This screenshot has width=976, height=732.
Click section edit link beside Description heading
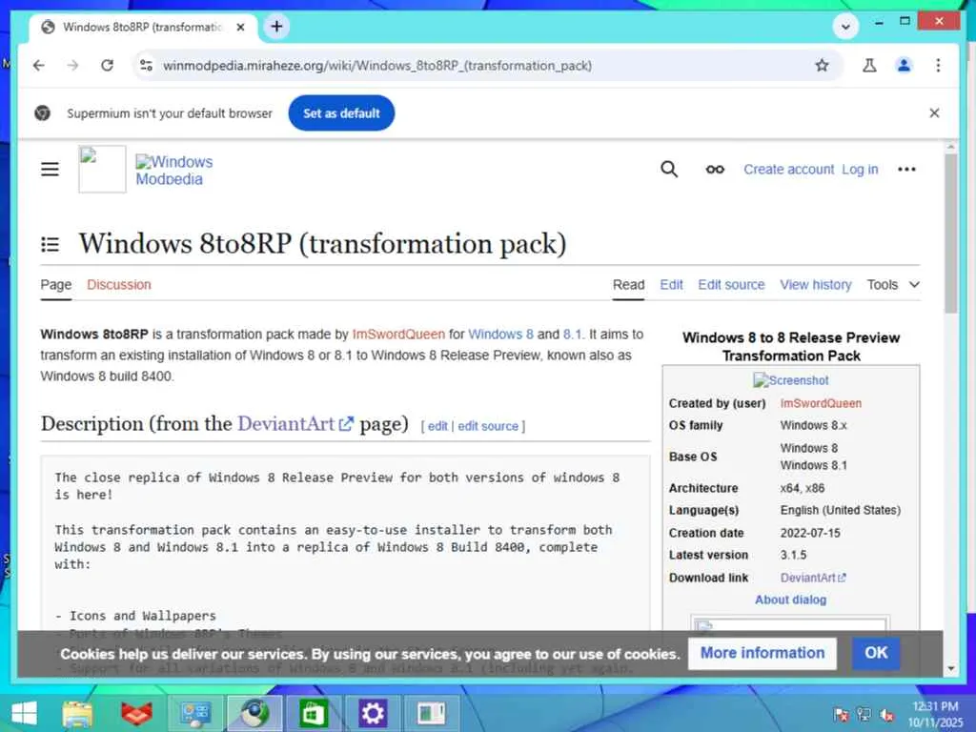pos(437,426)
